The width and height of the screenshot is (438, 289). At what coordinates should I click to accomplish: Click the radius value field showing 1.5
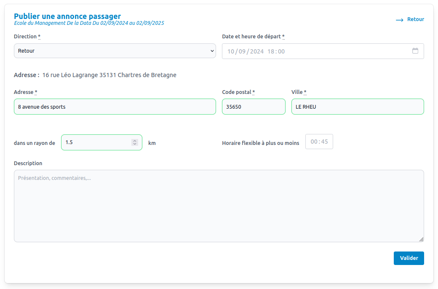coord(97,142)
